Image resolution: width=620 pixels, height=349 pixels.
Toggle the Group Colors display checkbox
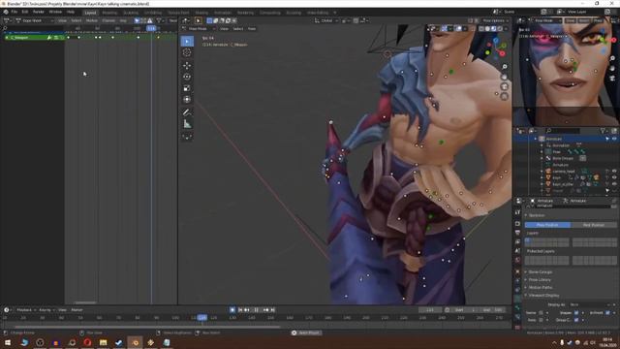576,320
